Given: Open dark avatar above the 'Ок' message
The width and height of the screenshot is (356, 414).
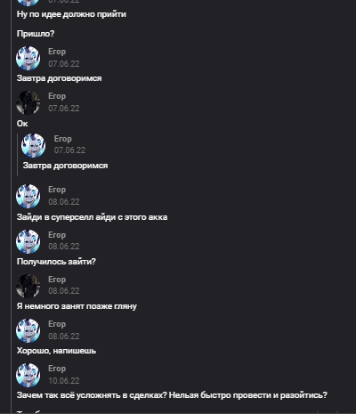Looking at the screenshot, I should coord(28,102).
